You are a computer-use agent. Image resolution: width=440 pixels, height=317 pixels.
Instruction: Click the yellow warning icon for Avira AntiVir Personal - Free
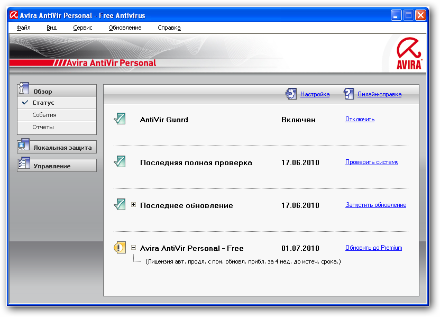120,247
